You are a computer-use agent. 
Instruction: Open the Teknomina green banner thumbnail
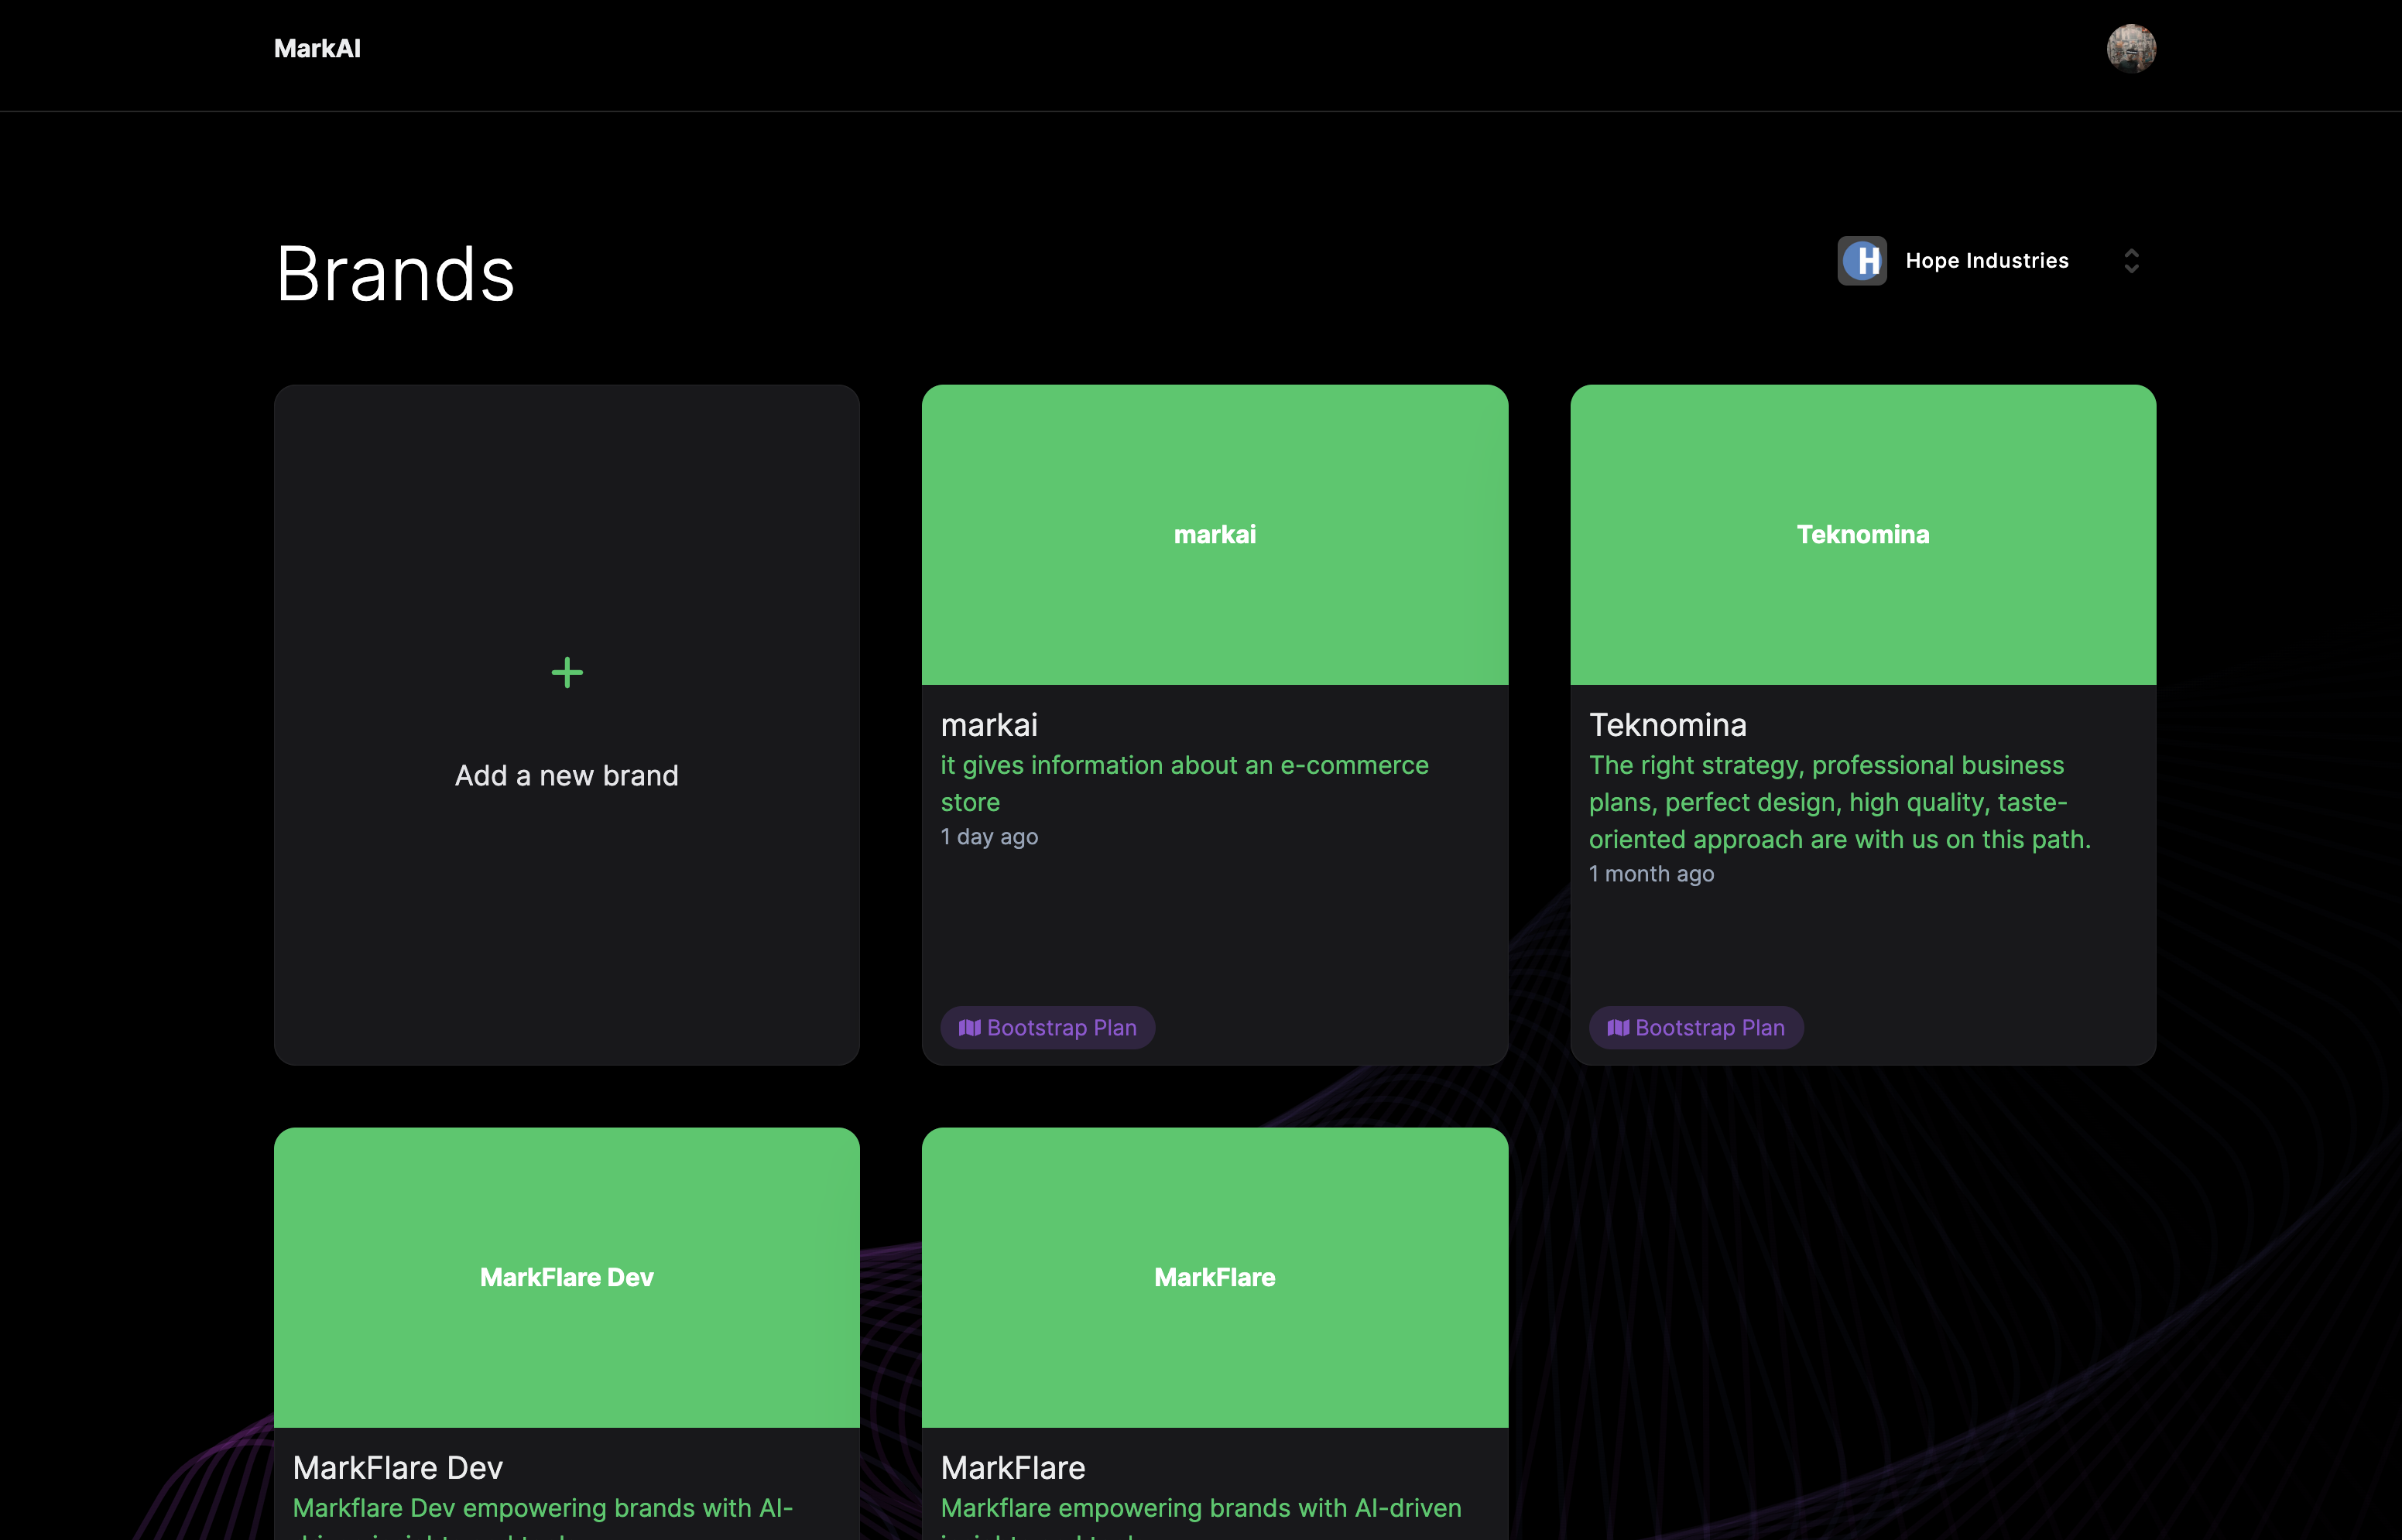(x=1862, y=534)
